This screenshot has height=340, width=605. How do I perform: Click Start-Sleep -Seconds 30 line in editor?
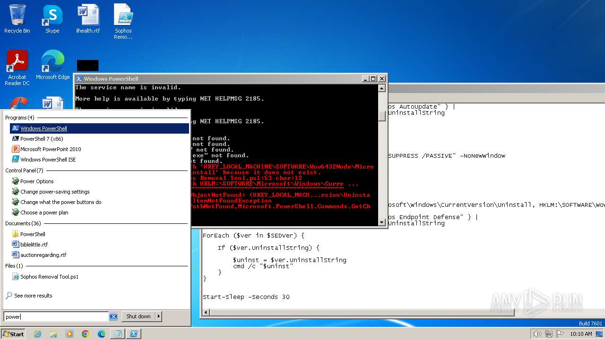[246, 297]
